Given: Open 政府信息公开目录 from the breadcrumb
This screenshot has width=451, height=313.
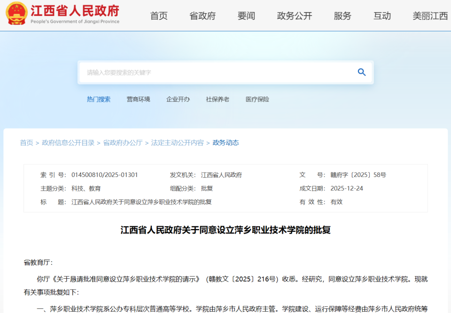Looking at the screenshot, I should click(66, 143).
